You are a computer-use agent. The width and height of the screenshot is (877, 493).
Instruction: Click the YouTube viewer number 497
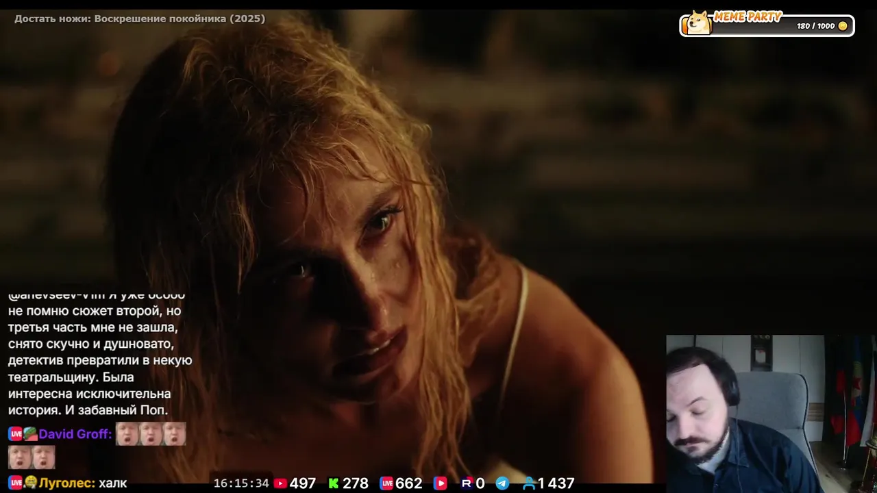point(303,483)
